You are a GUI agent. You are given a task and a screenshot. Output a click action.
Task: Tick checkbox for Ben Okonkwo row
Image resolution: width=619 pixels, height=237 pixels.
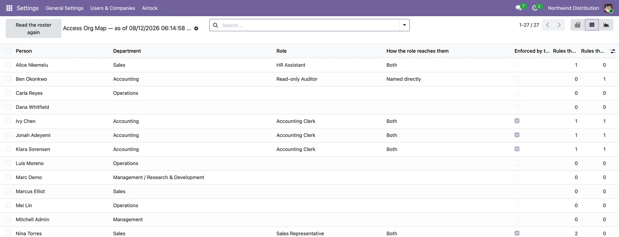(8, 79)
